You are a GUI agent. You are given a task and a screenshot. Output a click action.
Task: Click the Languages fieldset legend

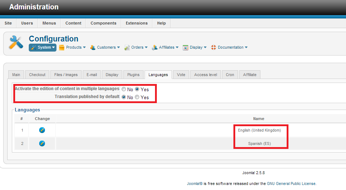[27, 110]
